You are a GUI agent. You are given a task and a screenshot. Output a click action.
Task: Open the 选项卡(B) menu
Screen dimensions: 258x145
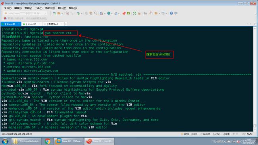[50, 8]
